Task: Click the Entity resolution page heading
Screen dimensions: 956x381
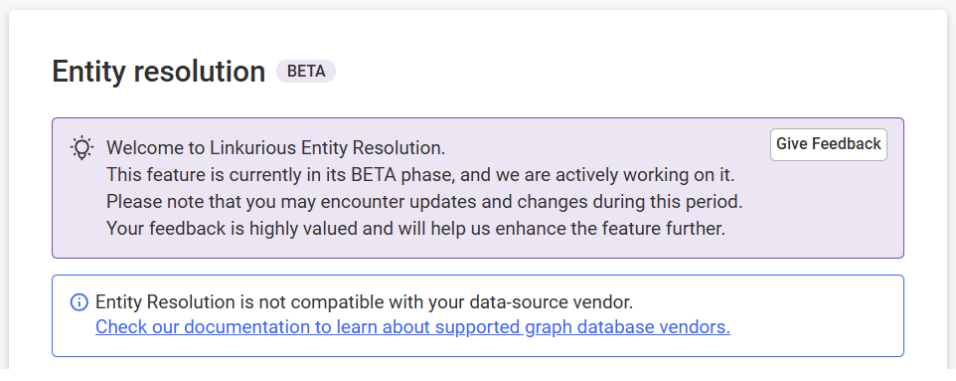Action: point(159,72)
